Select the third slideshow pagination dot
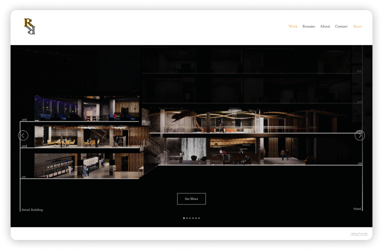383x251 pixels. (x=190, y=218)
